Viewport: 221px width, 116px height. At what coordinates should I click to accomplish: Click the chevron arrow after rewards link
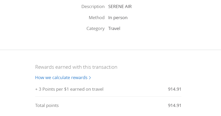click(90, 78)
